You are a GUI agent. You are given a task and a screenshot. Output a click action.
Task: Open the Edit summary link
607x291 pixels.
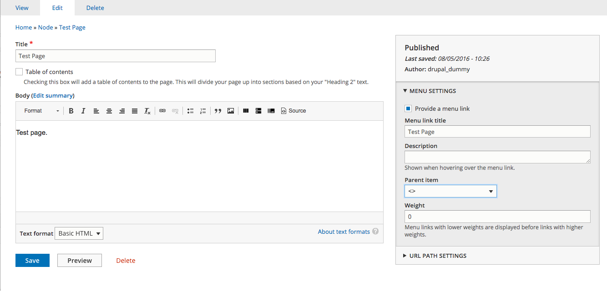pos(53,95)
